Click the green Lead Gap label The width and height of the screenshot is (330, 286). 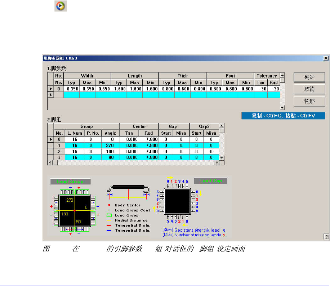point(210,181)
